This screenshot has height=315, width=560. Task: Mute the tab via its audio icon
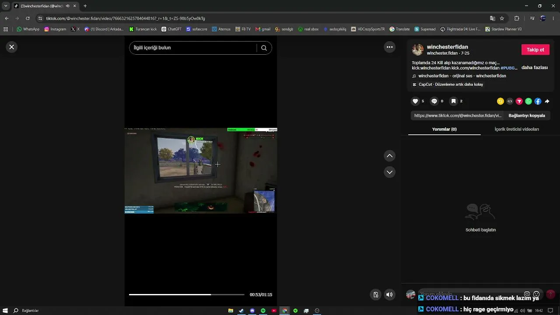pos(67,6)
